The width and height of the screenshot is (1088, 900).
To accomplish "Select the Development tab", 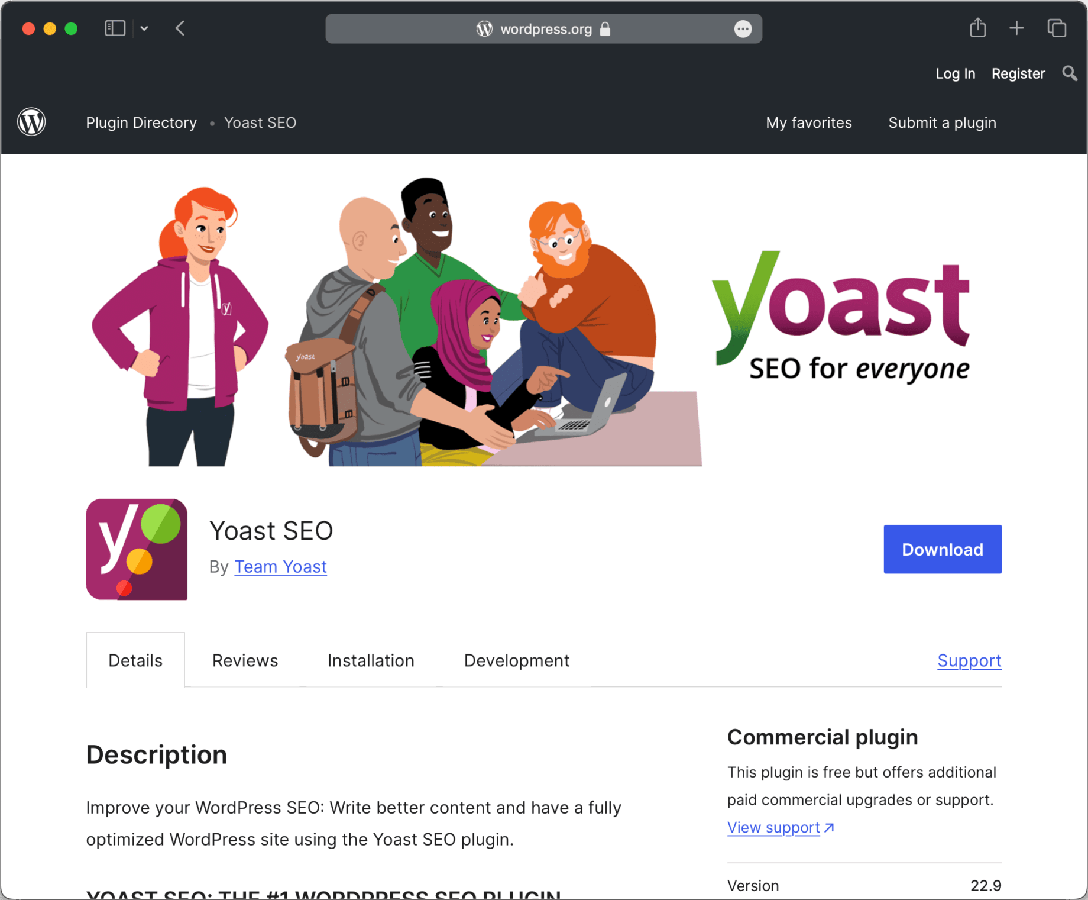I will tap(516, 660).
